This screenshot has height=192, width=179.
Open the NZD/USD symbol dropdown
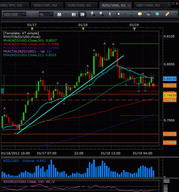tap(14, 14)
